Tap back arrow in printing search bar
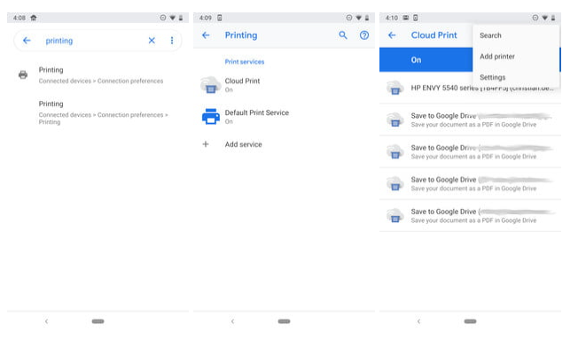This screenshot has height=362, width=578. (x=27, y=41)
